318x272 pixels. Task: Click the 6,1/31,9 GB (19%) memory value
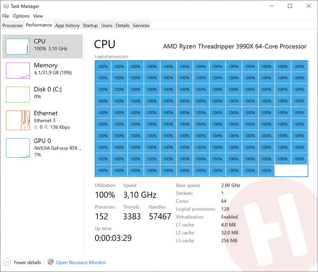pyautogui.click(x=53, y=72)
